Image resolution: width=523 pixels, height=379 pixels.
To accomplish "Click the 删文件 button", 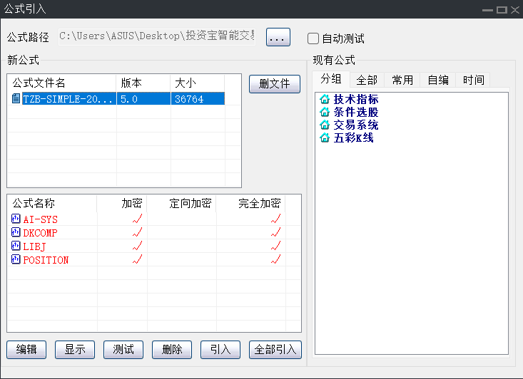I will click(275, 84).
